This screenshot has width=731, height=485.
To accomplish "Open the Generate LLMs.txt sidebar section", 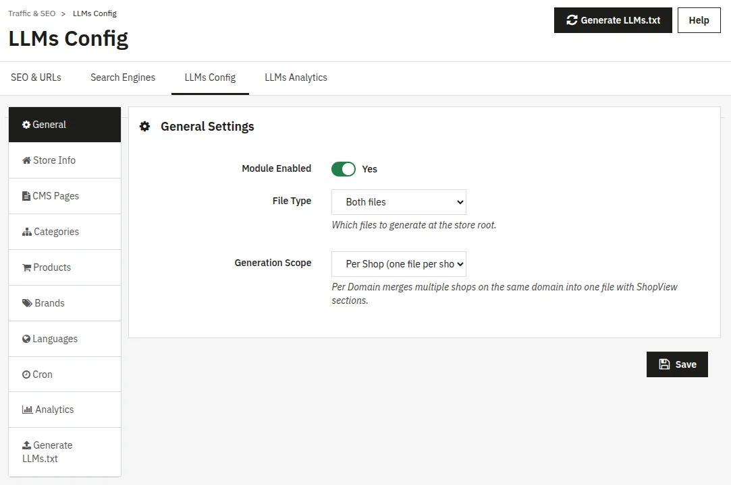I will (x=65, y=452).
